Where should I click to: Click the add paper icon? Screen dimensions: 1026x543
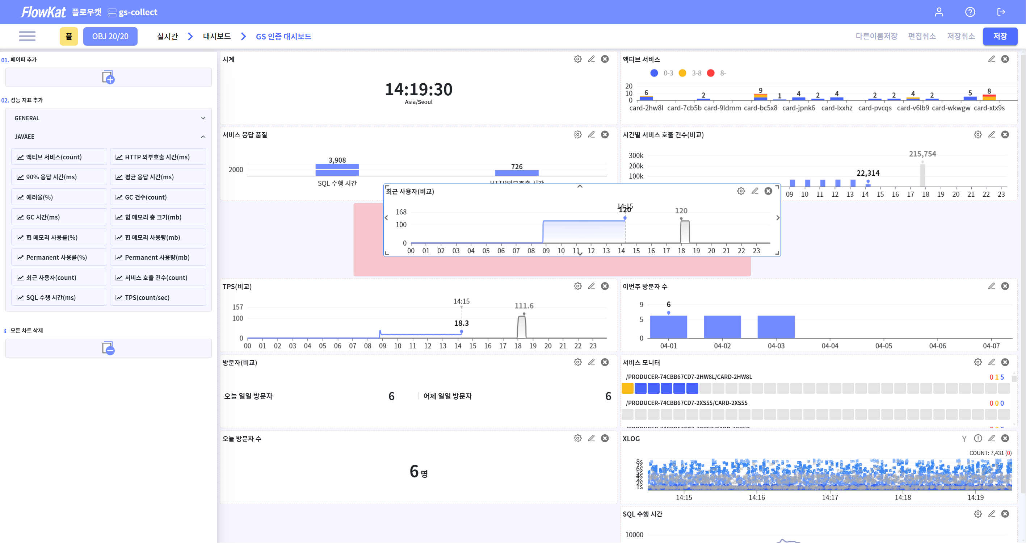(108, 77)
